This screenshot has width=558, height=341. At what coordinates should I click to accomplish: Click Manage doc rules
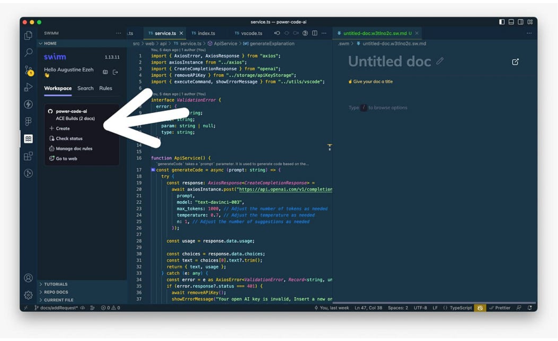pyautogui.click(x=71, y=148)
